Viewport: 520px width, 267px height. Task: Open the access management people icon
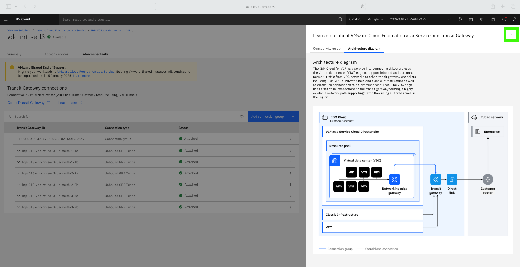click(x=482, y=19)
